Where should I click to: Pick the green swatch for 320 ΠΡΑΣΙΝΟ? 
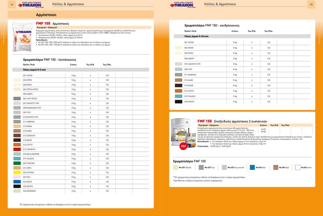pyautogui.click(x=17, y=163)
